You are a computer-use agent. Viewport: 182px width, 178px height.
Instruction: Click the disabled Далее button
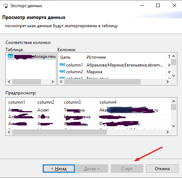tap(92, 169)
